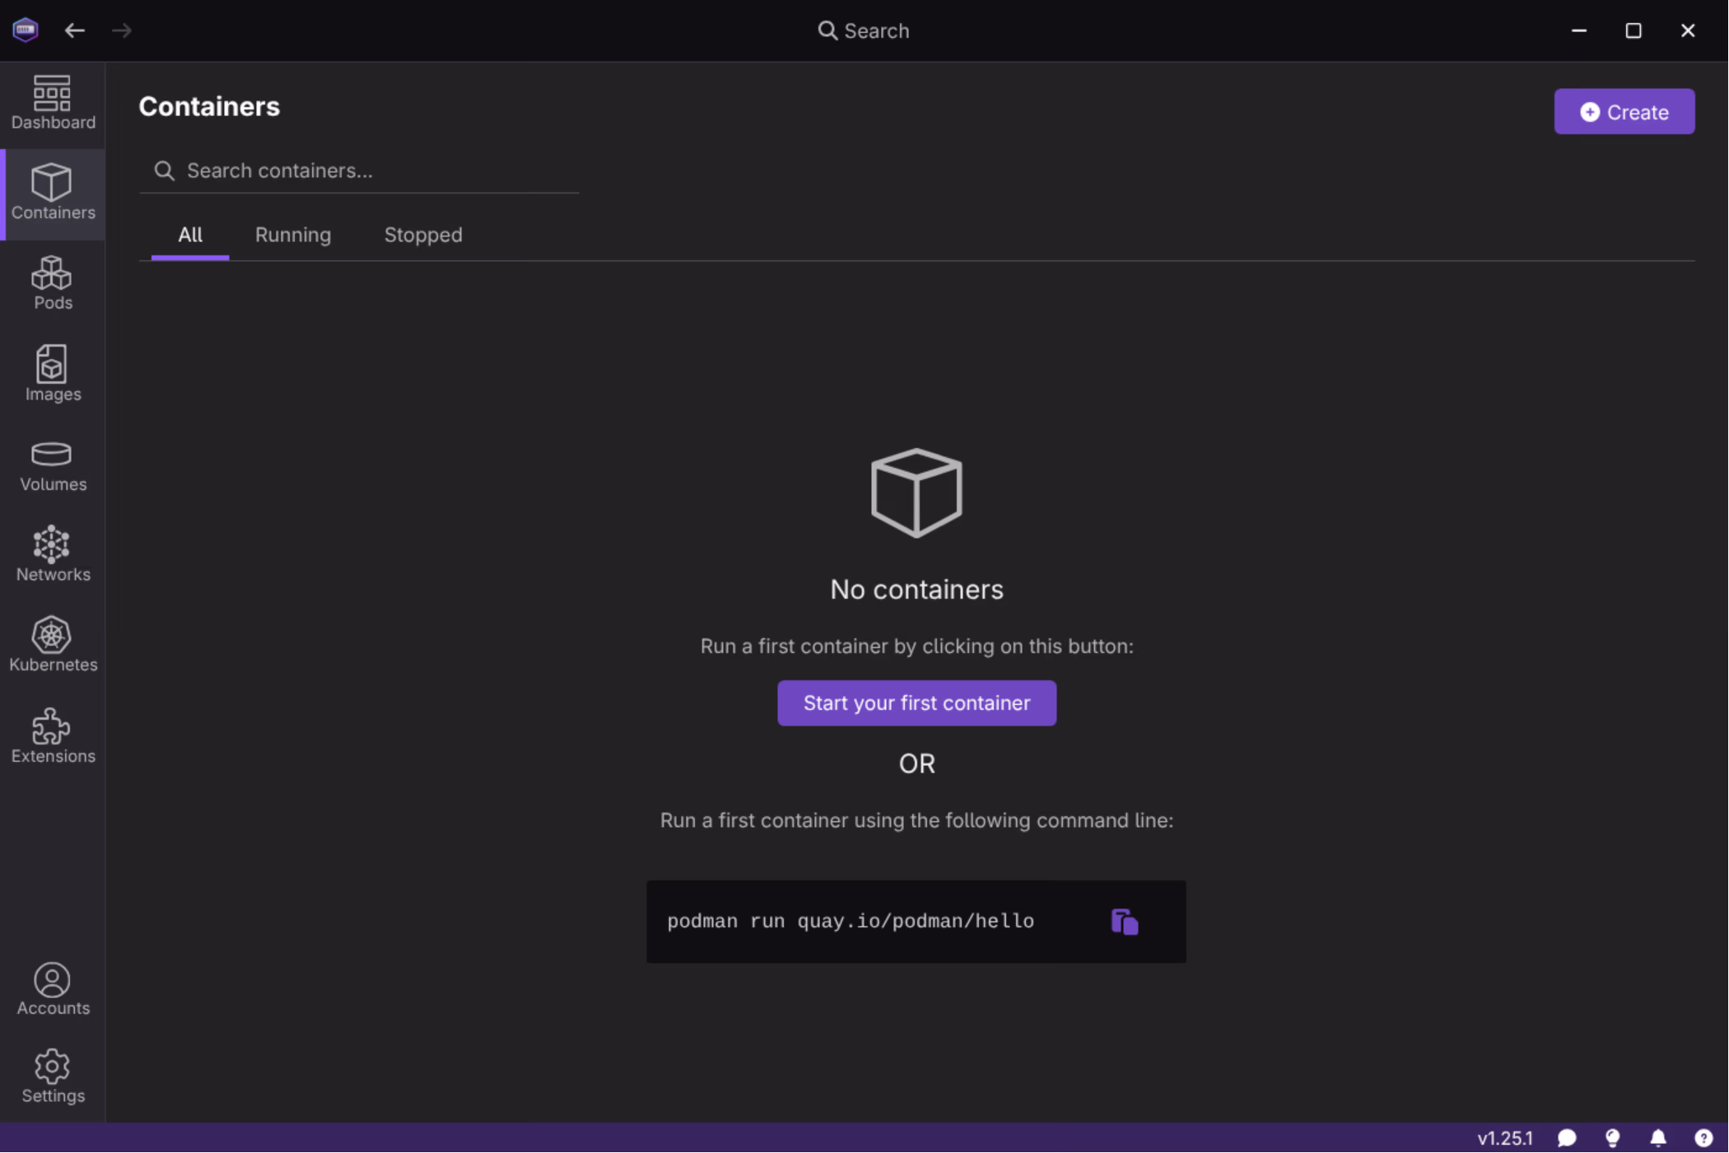The height and width of the screenshot is (1153, 1729).
Task: Close the Podman Desktop window
Action: click(1688, 30)
